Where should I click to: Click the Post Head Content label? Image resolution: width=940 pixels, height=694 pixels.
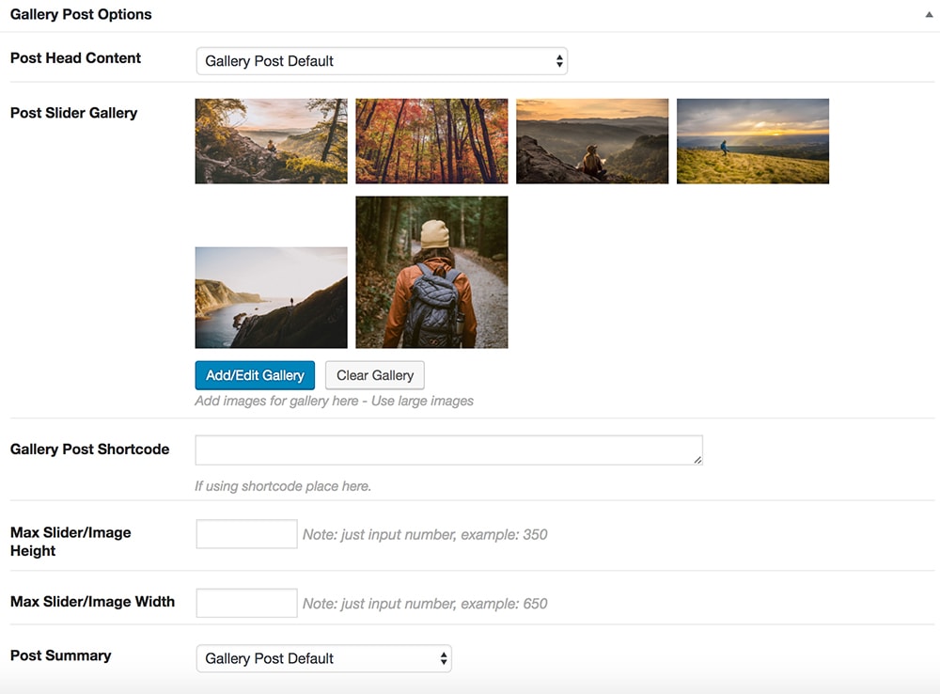[75, 57]
